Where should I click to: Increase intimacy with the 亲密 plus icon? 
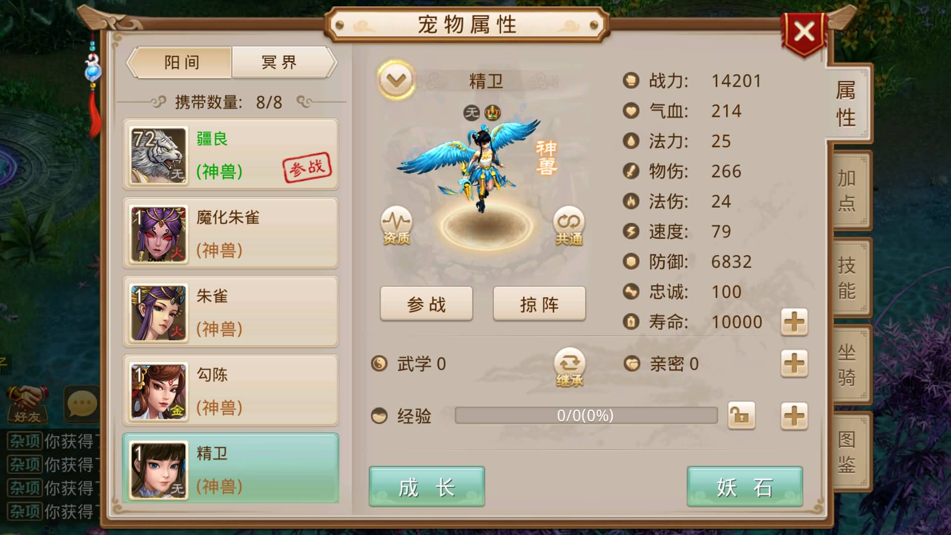[794, 364]
